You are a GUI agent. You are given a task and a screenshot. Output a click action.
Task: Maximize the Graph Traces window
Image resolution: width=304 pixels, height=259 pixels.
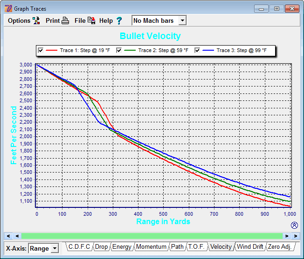[276, 9]
